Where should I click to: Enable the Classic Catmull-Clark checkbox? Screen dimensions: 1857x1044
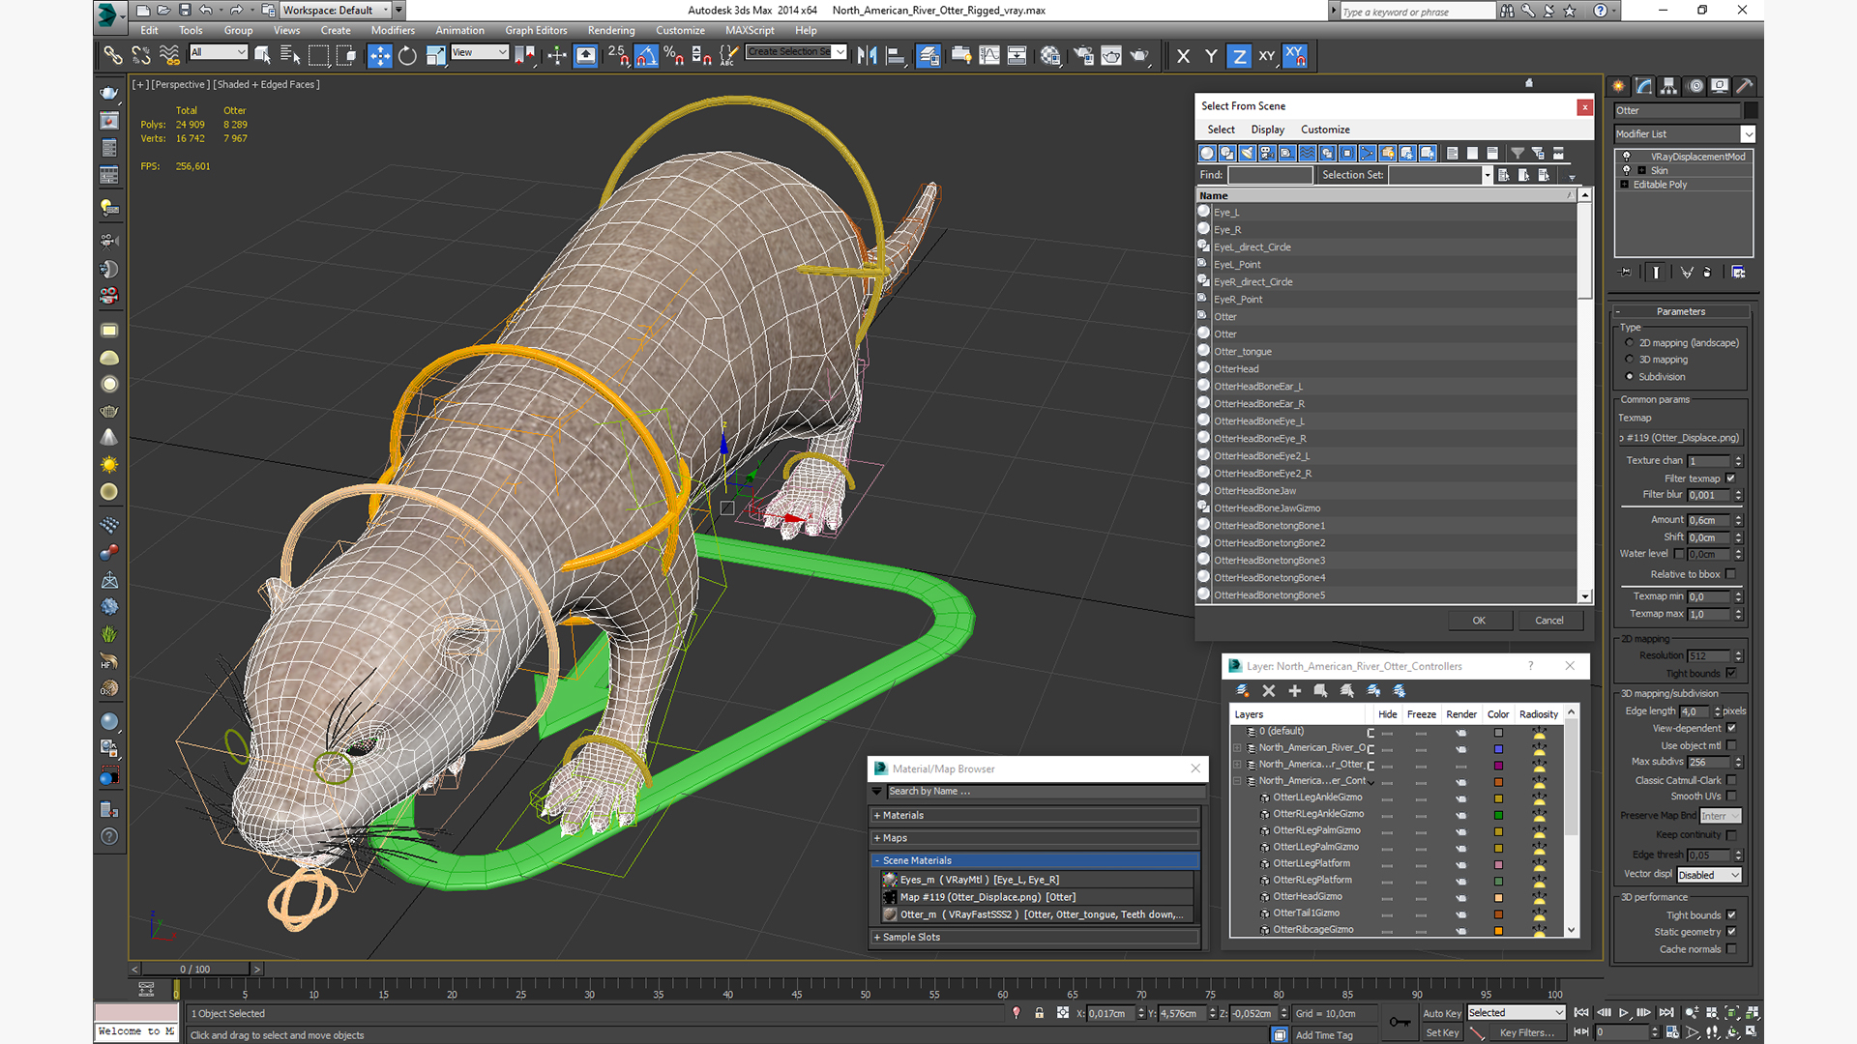pyautogui.click(x=1731, y=780)
